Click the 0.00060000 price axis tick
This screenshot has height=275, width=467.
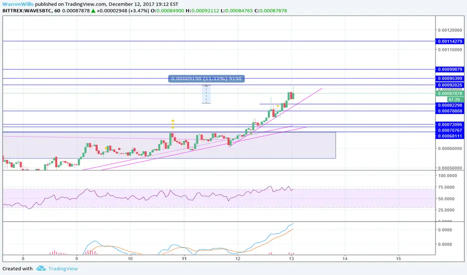(x=450, y=148)
